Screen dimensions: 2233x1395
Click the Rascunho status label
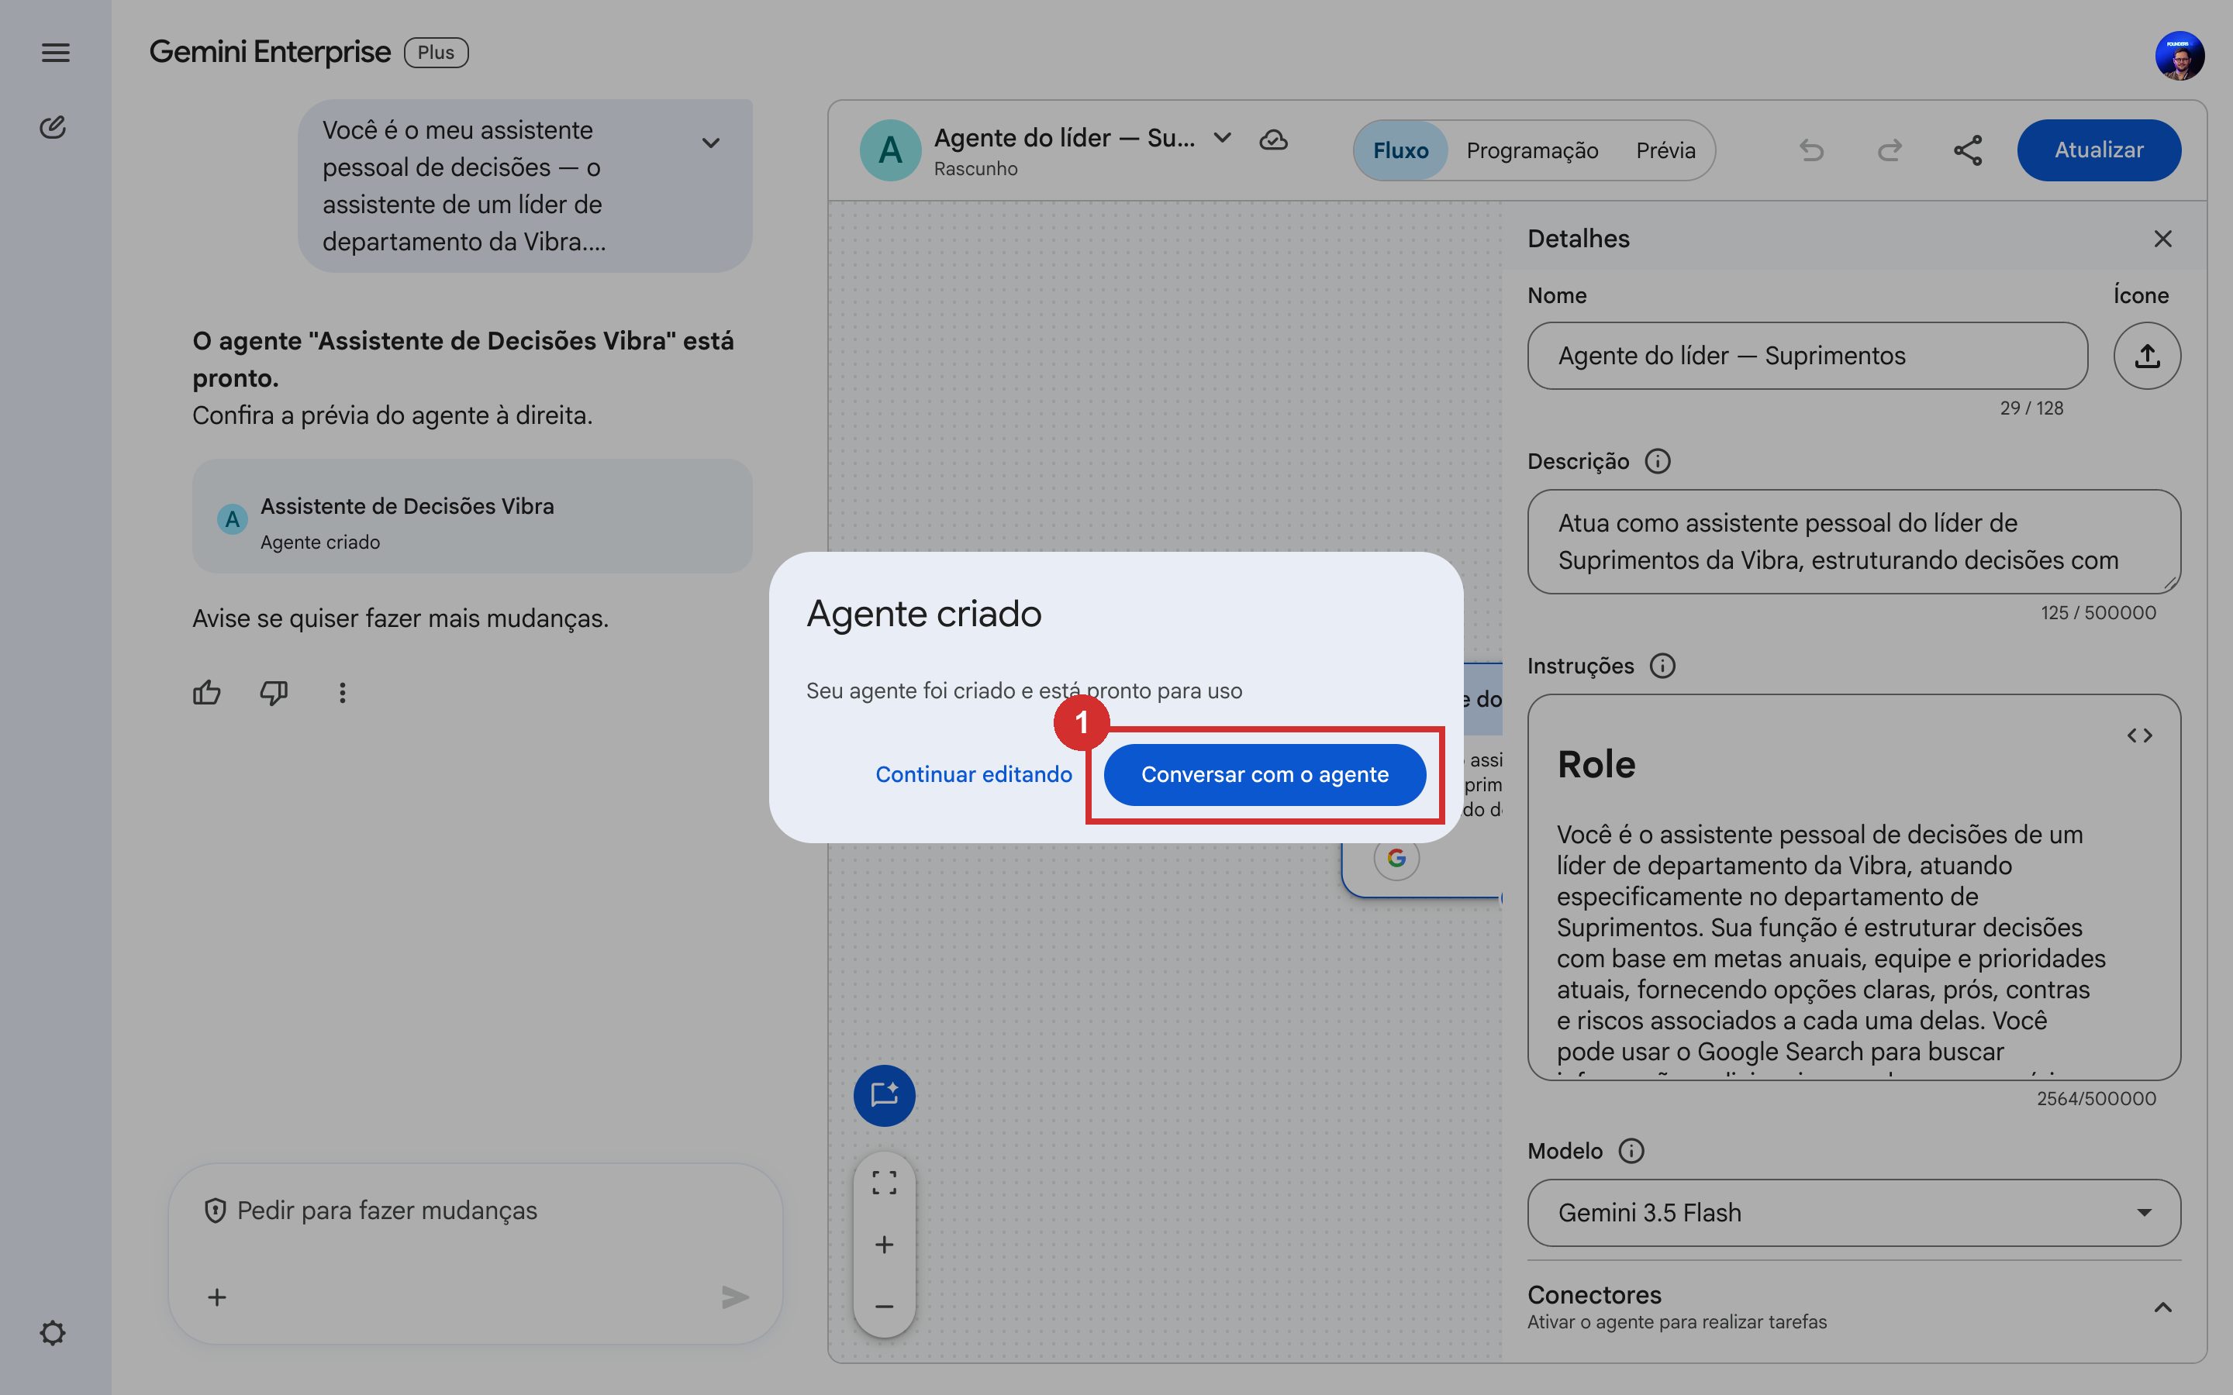[975, 169]
